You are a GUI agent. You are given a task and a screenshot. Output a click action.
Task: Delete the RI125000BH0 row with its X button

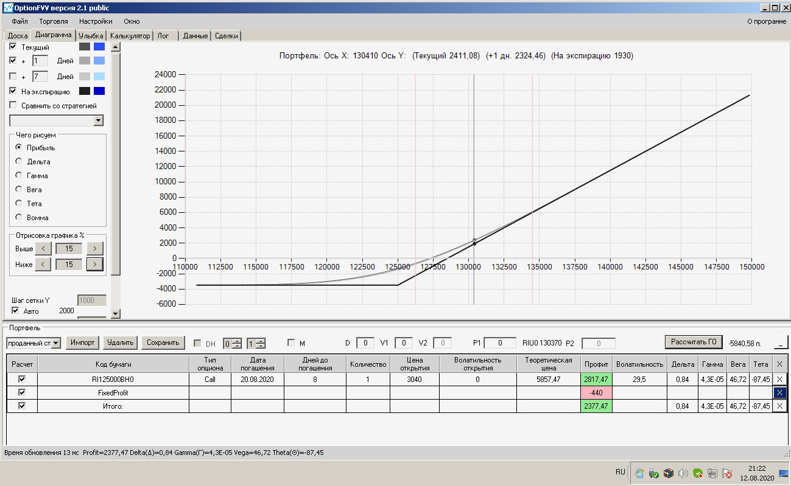[x=779, y=379]
